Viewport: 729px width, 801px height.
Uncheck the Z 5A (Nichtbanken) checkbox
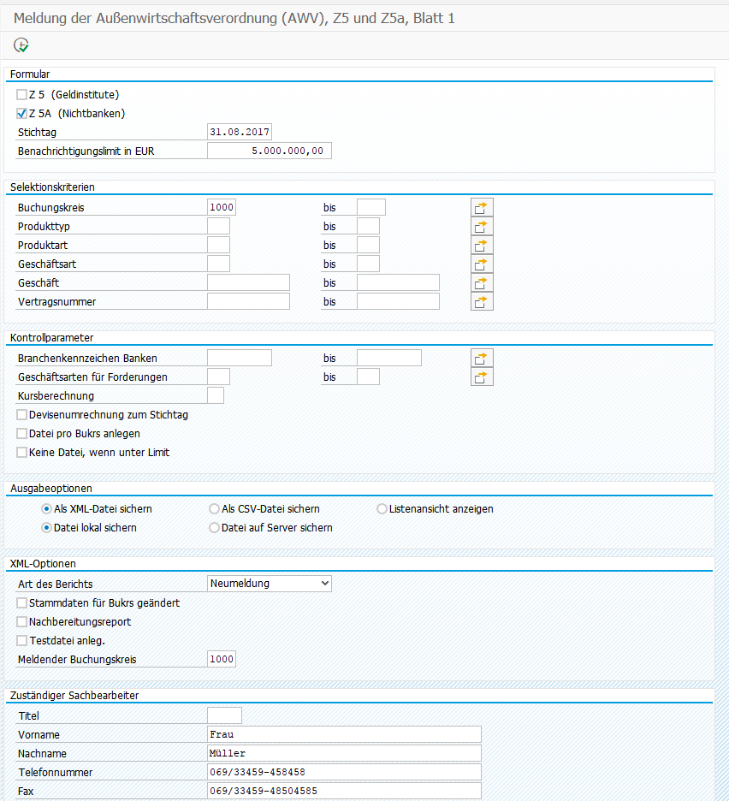22,113
